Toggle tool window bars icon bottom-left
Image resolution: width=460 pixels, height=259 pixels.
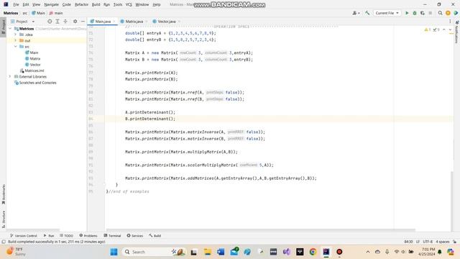tap(4, 242)
